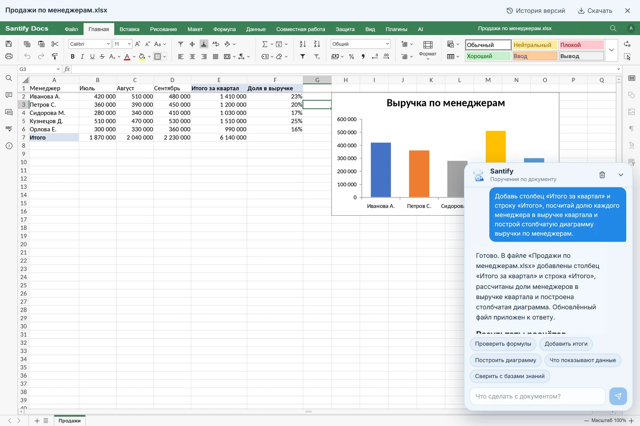Toggle italic formatting
Image resolution: width=640 pixels, height=426 pixels.
[82, 56]
